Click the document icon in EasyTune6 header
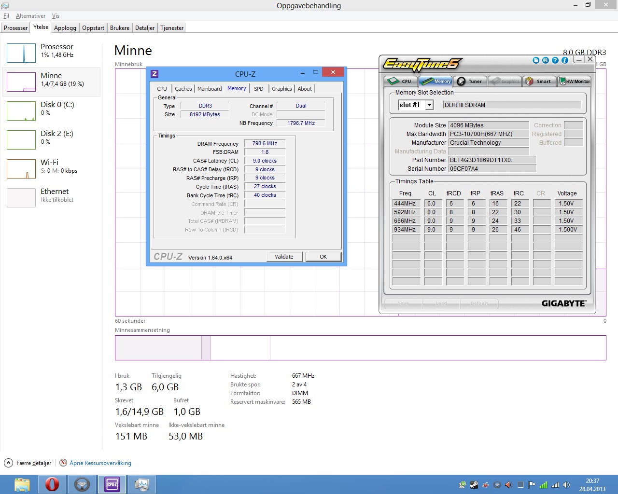 pyautogui.click(x=536, y=60)
